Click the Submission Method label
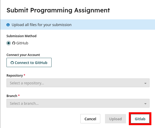 [22, 36]
